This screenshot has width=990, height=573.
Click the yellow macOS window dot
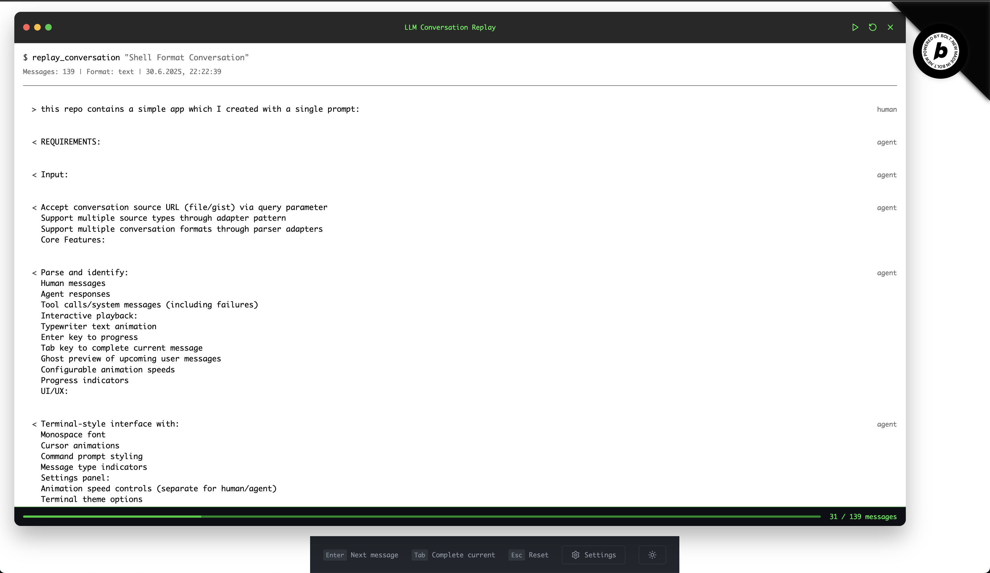tap(37, 27)
